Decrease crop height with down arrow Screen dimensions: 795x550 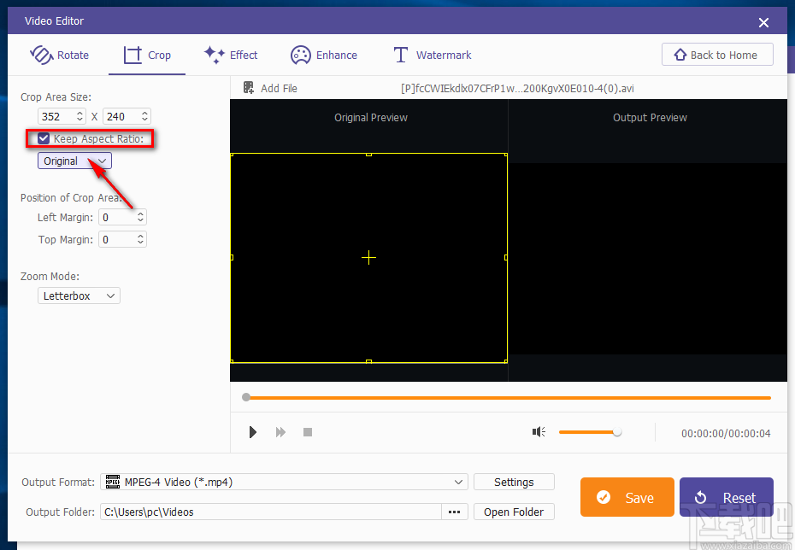144,120
